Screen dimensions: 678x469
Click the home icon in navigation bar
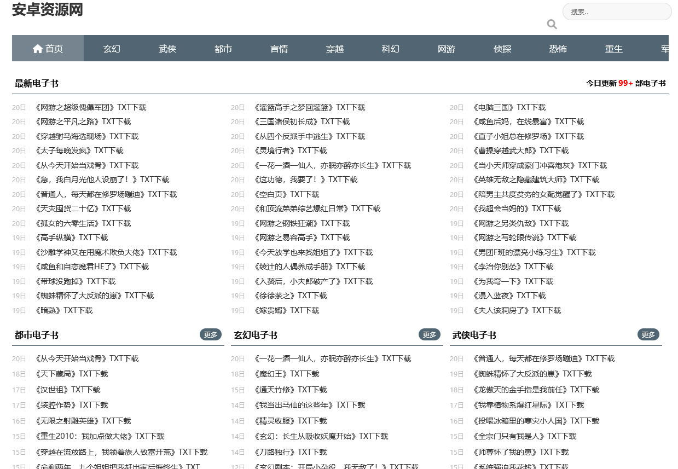(38, 49)
